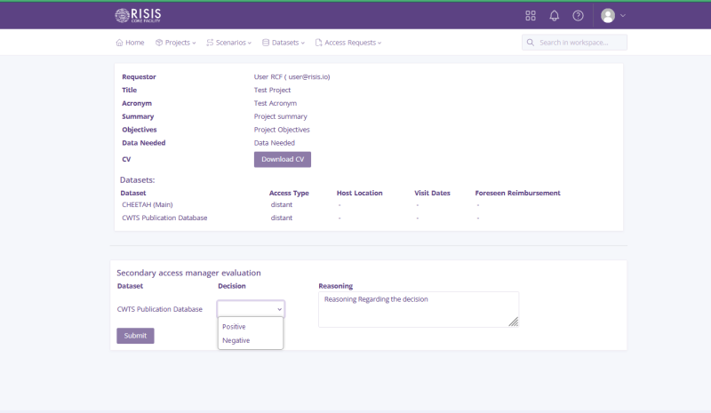Click the chevron beside the user avatar

(x=623, y=15)
